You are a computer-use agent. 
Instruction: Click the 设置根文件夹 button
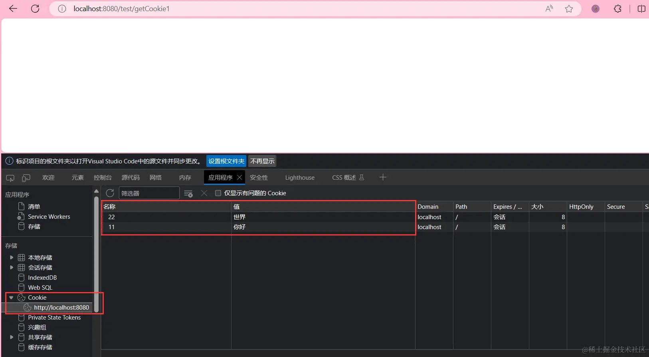point(226,161)
